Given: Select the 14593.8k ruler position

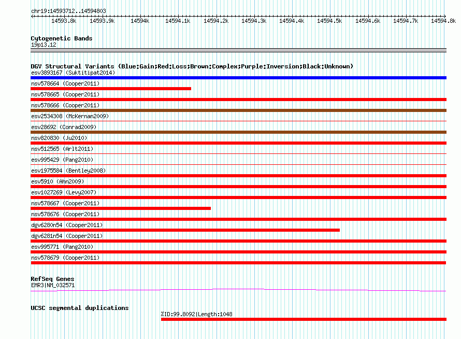Looking at the screenshot, I should [64, 21].
